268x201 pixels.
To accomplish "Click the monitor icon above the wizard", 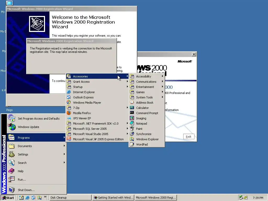I will 10,3.
